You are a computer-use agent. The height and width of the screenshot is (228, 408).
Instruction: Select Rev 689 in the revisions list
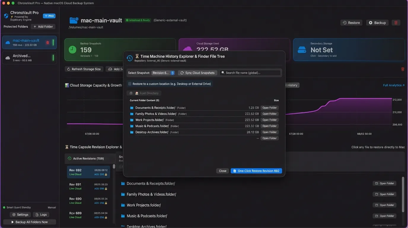[88, 215]
